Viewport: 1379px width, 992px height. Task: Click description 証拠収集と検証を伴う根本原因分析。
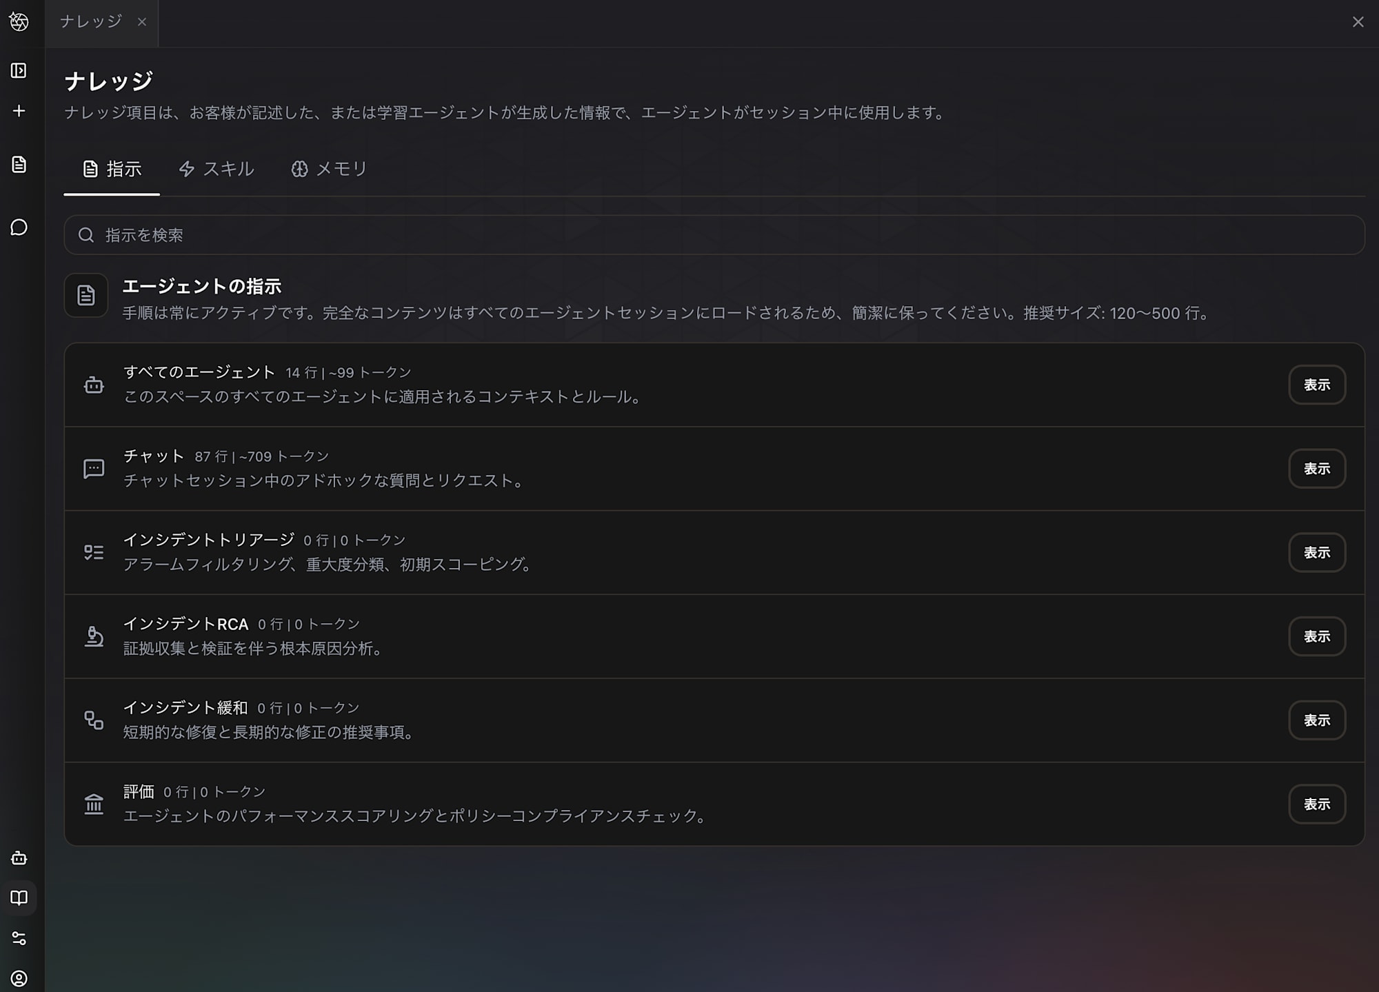(x=253, y=649)
